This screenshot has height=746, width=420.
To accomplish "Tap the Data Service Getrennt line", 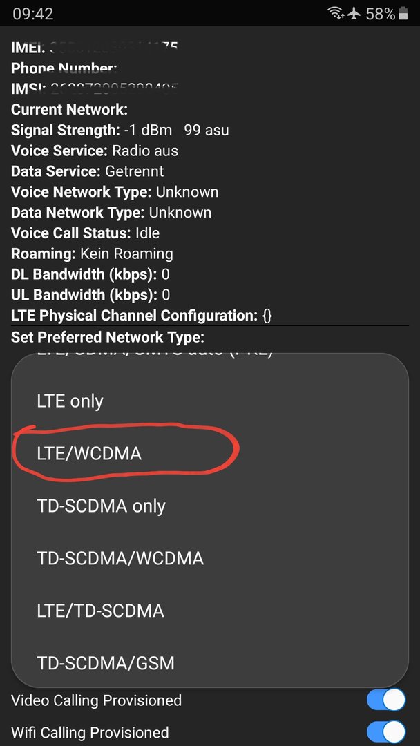I will click(88, 171).
